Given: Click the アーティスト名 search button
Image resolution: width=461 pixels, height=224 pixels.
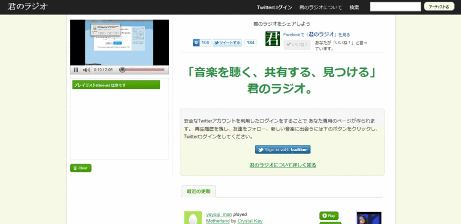Looking at the screenshot, I should point(439,6).
